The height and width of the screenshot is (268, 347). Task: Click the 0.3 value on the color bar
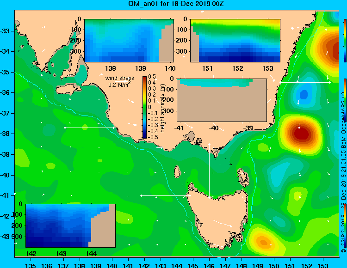pos(152,89)
